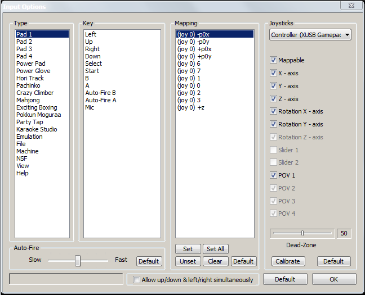Select Auto-Fire B in Key list
The height and width of the screenshot is (295, 365).
coord(122,93)
